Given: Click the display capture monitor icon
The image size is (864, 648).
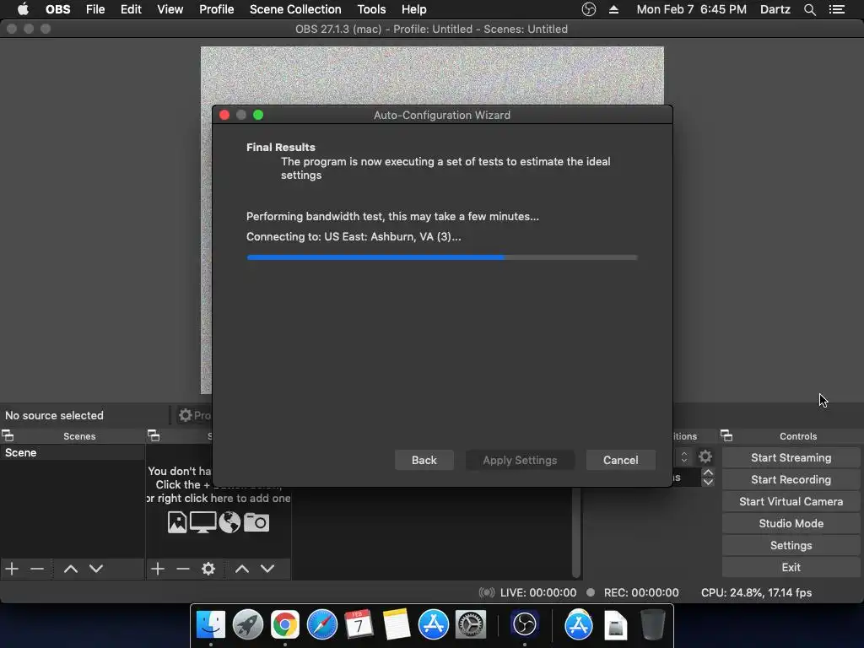Looking at the screenshot, I should pos(202,521).
